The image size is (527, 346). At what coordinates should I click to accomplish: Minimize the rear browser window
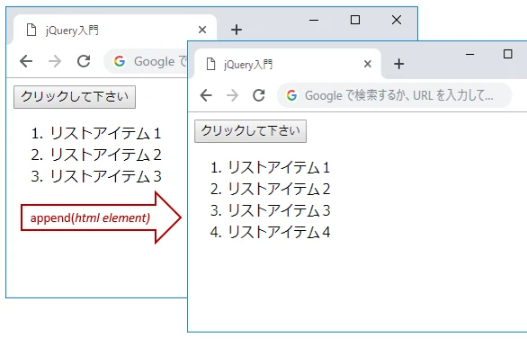(314, 20)
